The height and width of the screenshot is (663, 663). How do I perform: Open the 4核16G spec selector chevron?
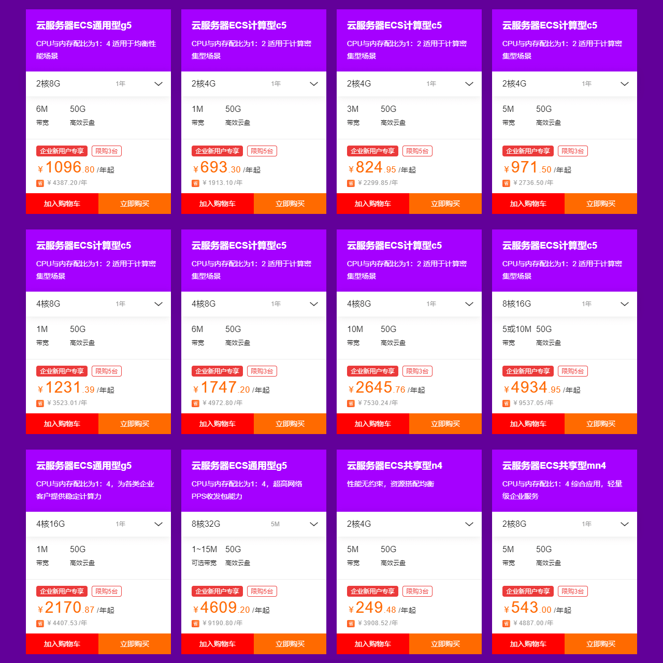[158, 524]
